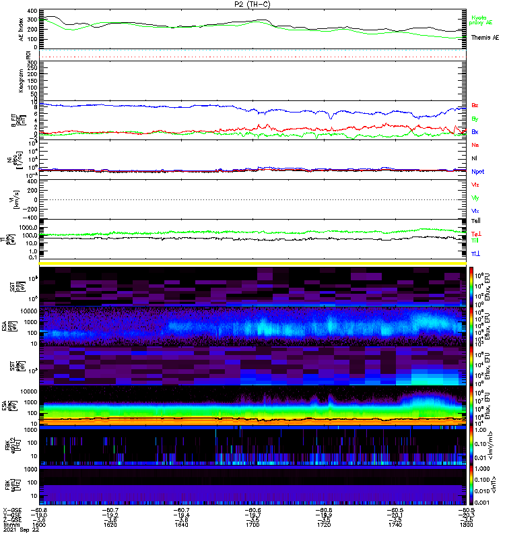This screenshot has width=505, height=539.
Task: Click the 1720 time axis tick label
Action: tap(324, 525)
